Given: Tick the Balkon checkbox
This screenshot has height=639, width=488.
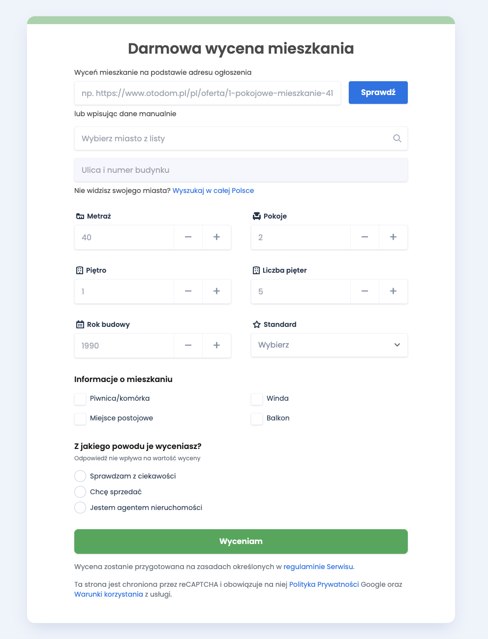Looking at the screenshot, I should tap(257, 418).
